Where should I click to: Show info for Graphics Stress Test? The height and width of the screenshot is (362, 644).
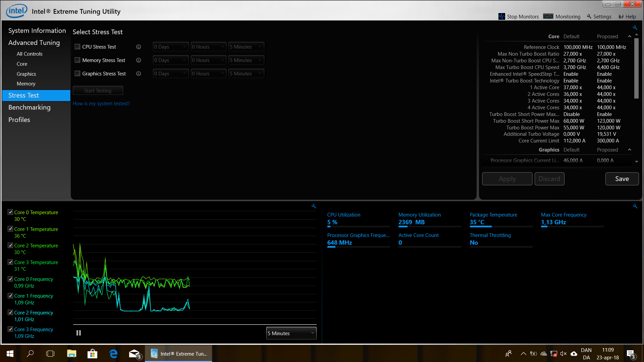139,74
